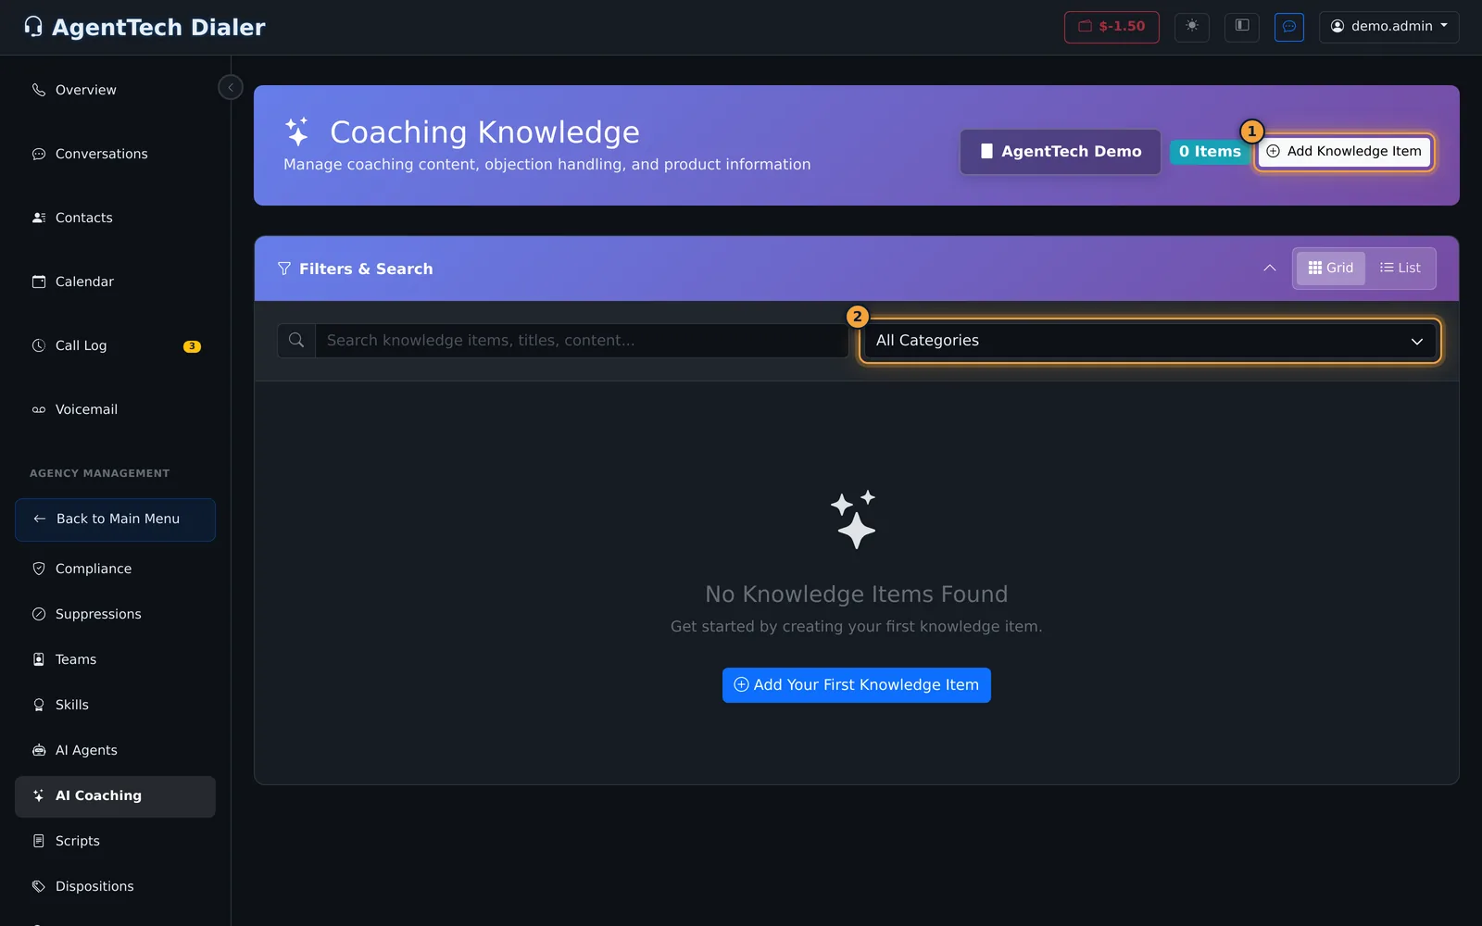Click the AgentTech Demo agency button
Image resolution: width=1482 pixels, height=926 pixels.
click(x=1061, y=152)
